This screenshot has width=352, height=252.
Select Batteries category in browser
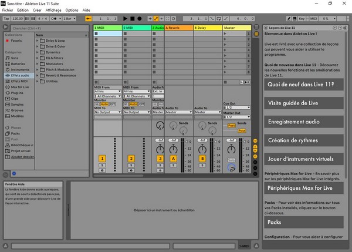18,64
